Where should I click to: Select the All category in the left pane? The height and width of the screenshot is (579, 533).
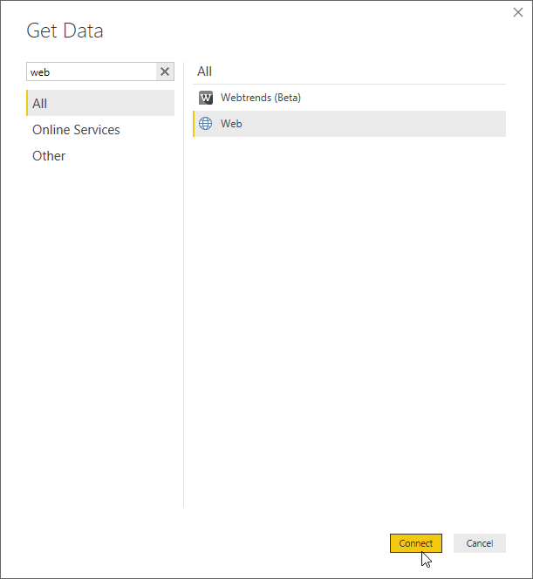[40, 104]
